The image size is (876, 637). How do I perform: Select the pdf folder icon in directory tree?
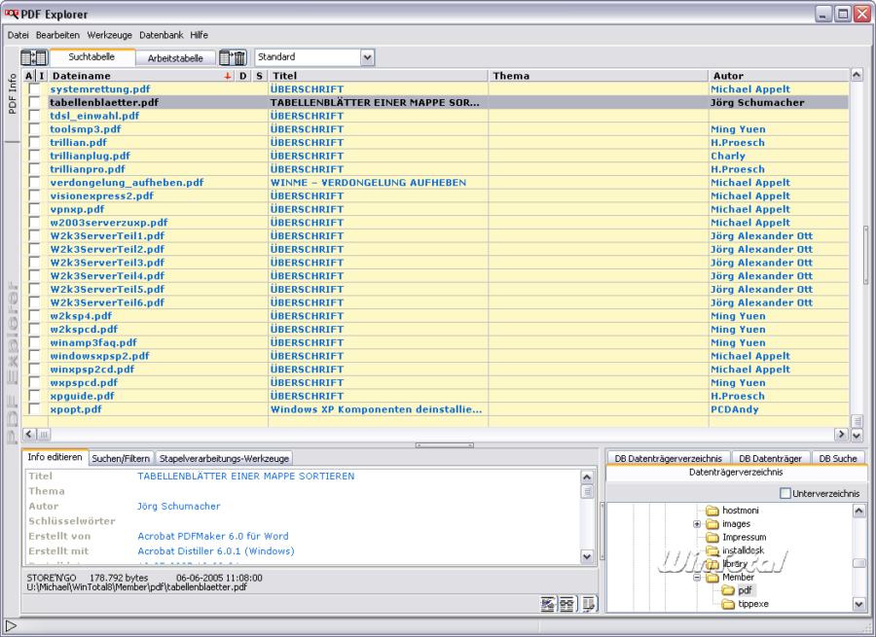point(728,590)
